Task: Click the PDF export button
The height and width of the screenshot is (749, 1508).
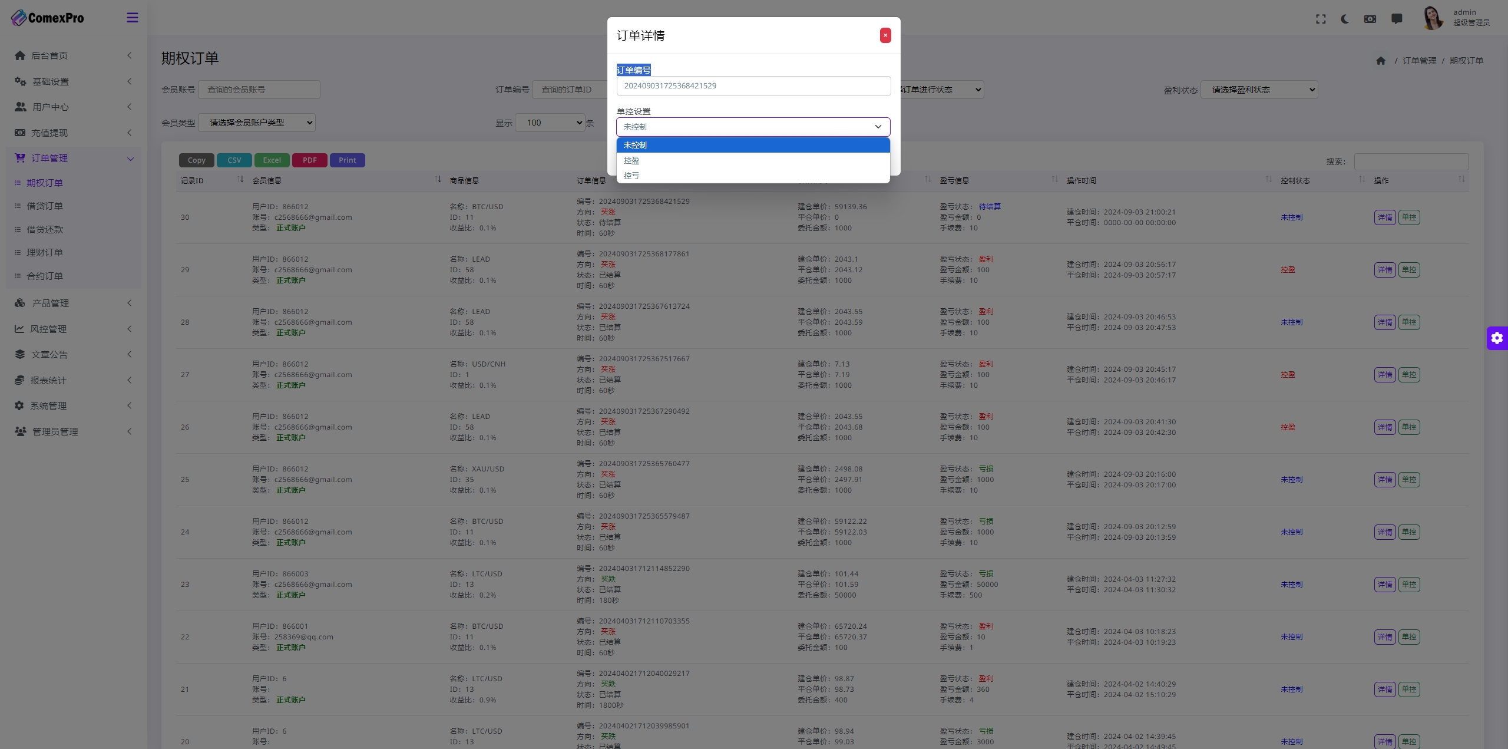Action: [309, 160]
